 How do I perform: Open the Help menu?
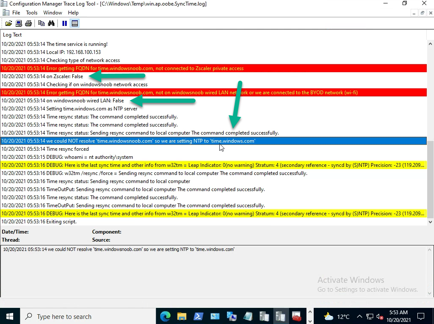point(73,13)
